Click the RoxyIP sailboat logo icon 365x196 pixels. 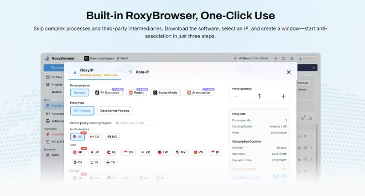75,72
